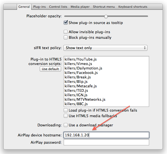This screenshot has height=154, width=167.
Task: Click the Placeholder opacity slider knob
Action: tap(106, 16)
